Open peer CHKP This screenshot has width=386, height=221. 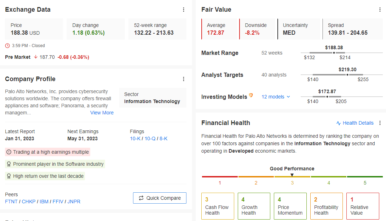(x=29, y=202)
